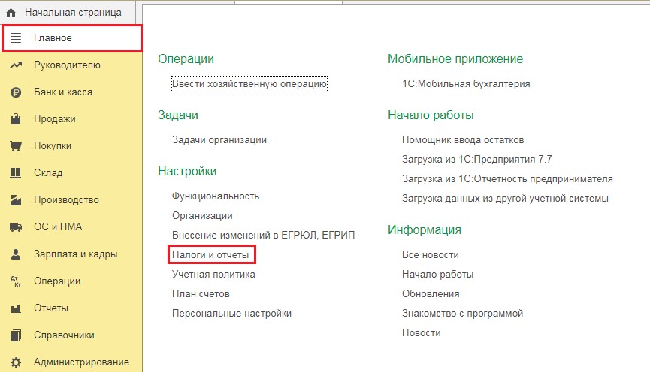Click the Мобильное приложение heading

[455, 58]
